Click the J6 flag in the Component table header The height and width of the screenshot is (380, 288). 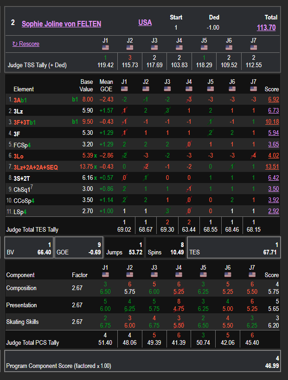(229, 275)
